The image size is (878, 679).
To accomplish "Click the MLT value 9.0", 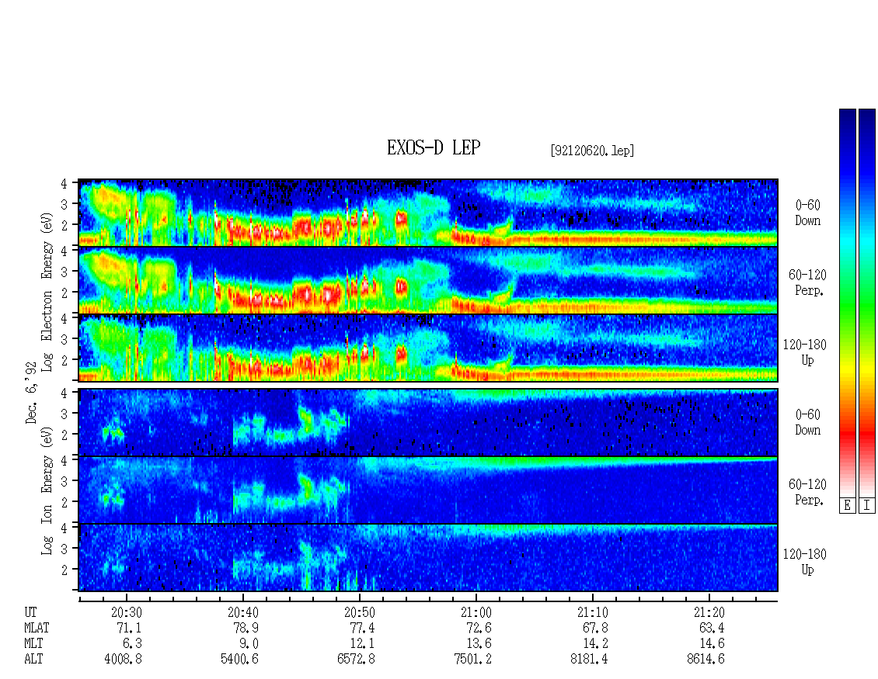I will 249,644.
